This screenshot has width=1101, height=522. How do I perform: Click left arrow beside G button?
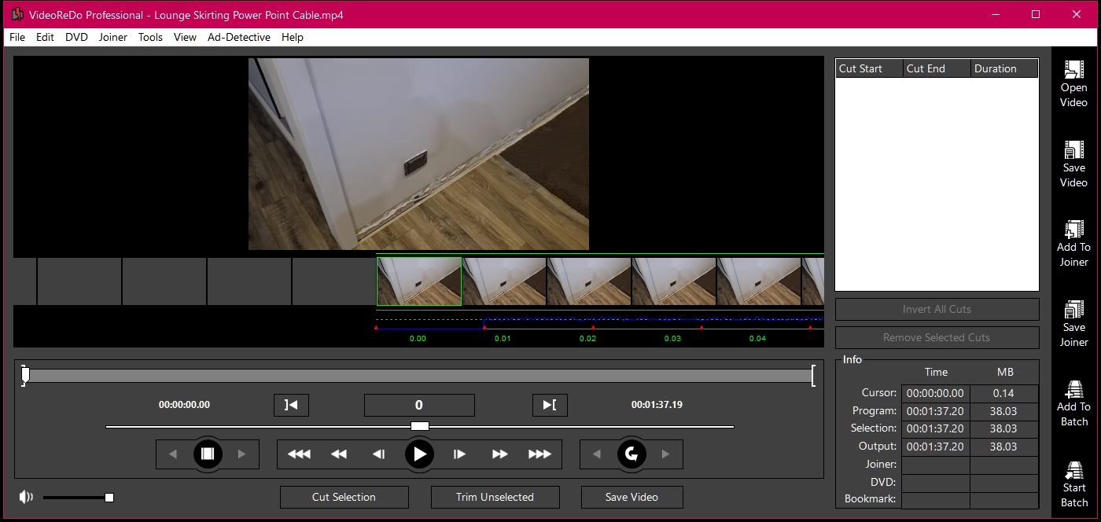(x=597, y=454)
